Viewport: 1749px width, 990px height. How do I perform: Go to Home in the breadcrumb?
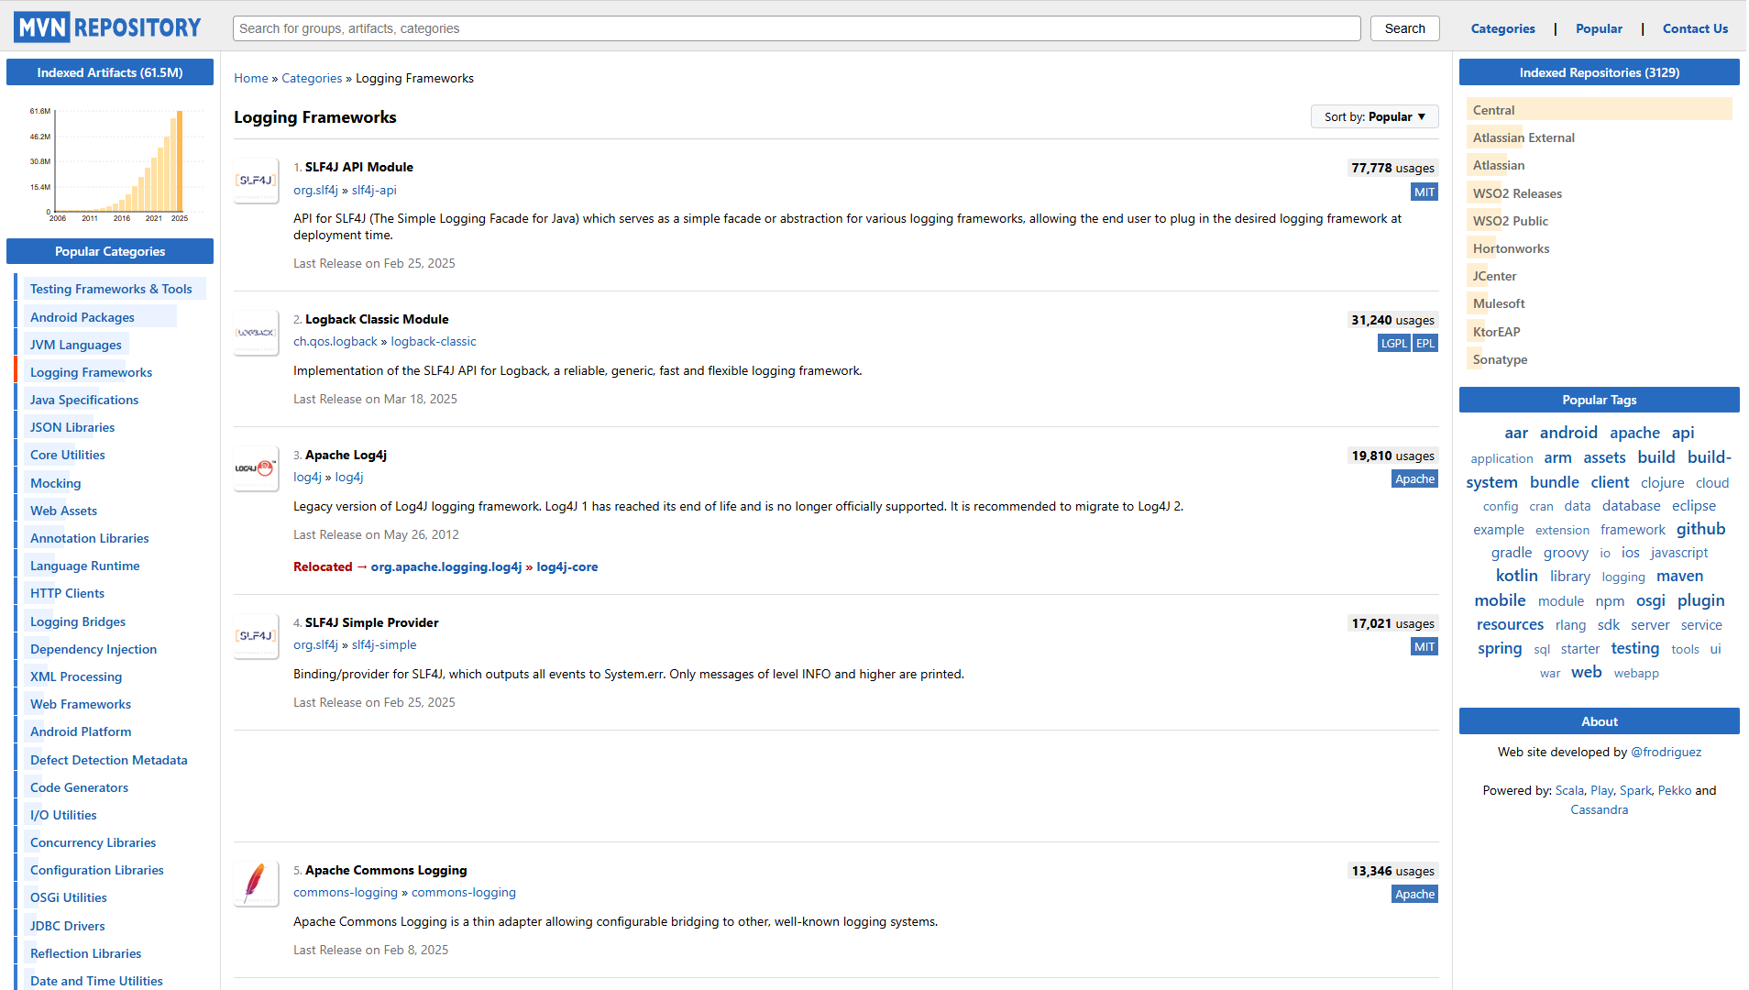[250, 79]
